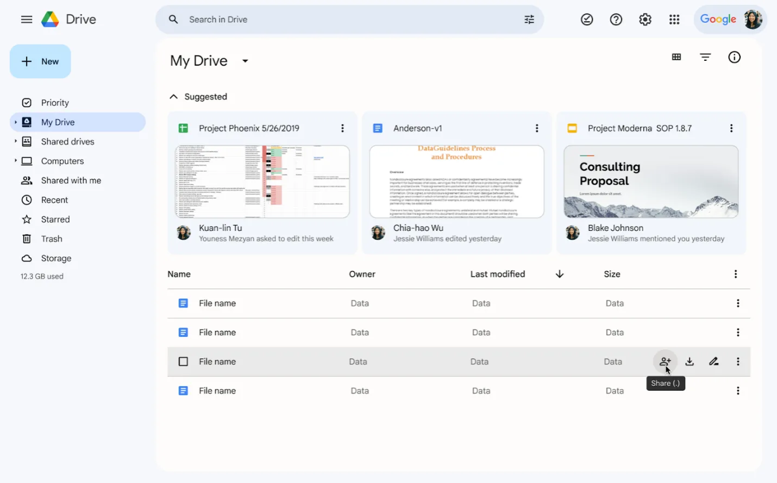This screenshot has height=483, width=777.
Task: Check the checkbox on the highlighted file row
Action: tap(183, 361)
